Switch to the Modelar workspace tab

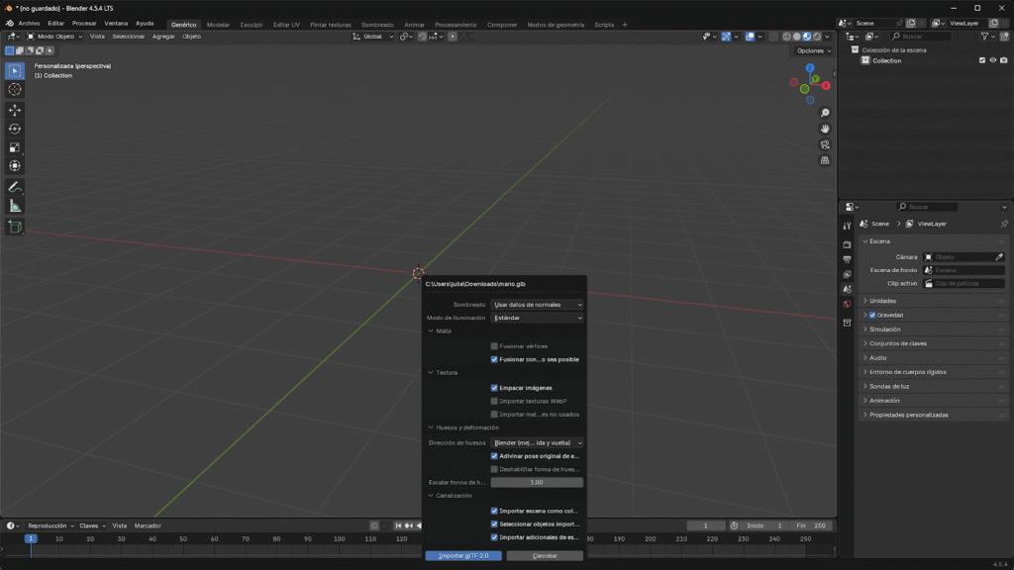tap(218, 25)
